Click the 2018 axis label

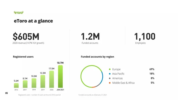(34, 90)
